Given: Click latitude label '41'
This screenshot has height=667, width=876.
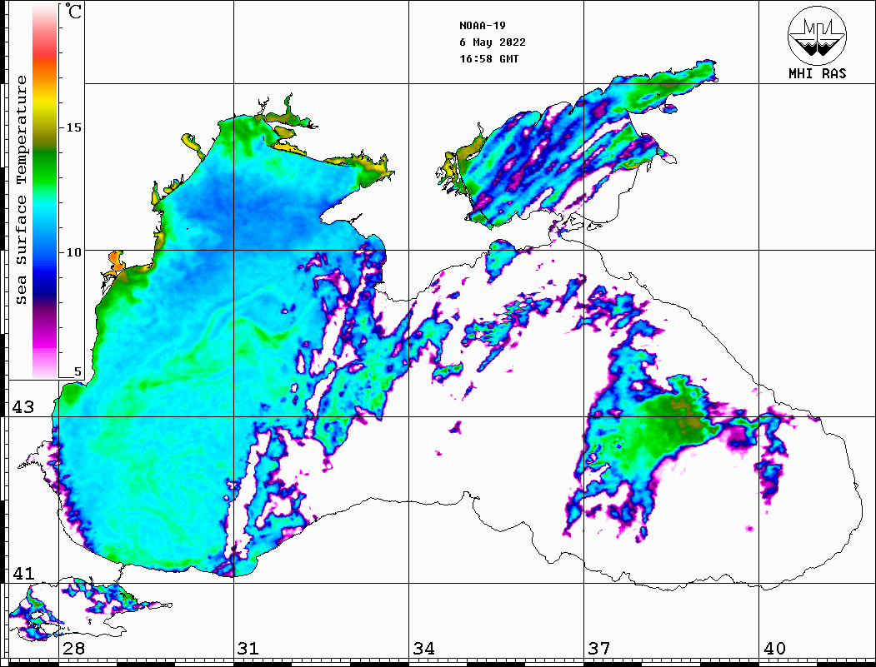Looking at the screenshot, I should (x=23, y=573).
